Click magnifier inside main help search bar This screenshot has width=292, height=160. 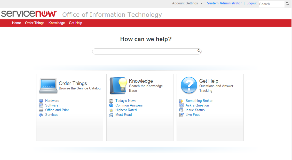(x=199, y=51)
